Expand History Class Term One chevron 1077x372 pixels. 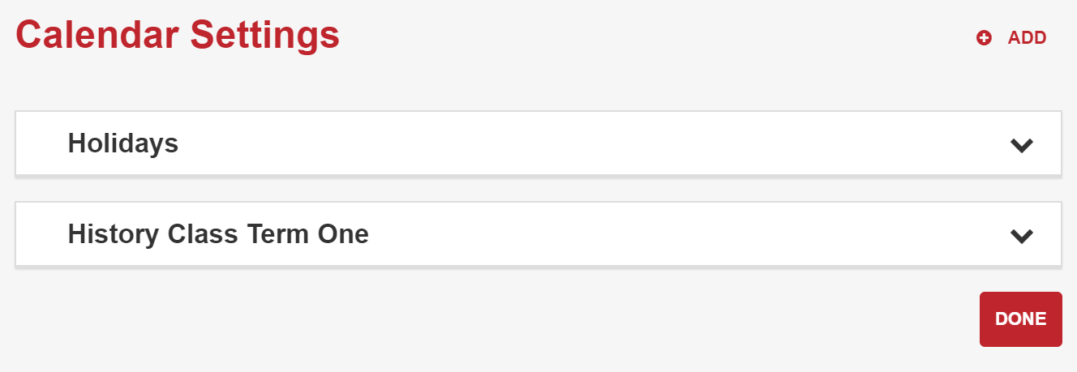tap(1022, 236)
